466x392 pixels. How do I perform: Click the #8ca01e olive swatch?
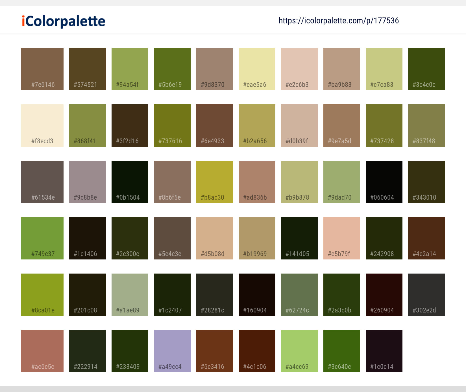tap(42, 294)
